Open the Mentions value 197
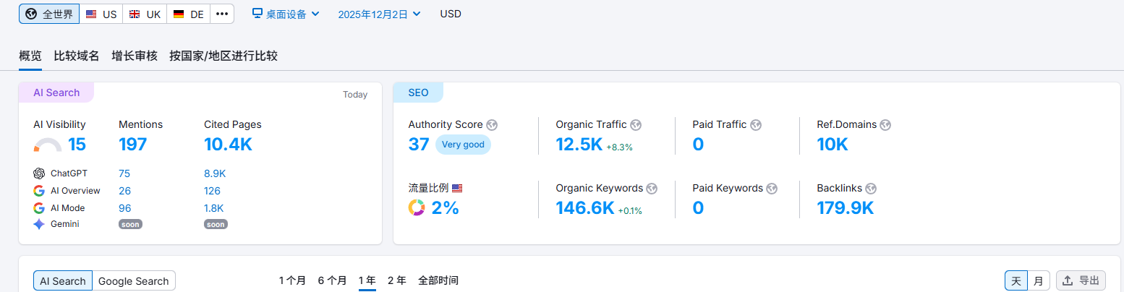The height and width of the screenshot is (292, 1124). click(x=132, y=145)
